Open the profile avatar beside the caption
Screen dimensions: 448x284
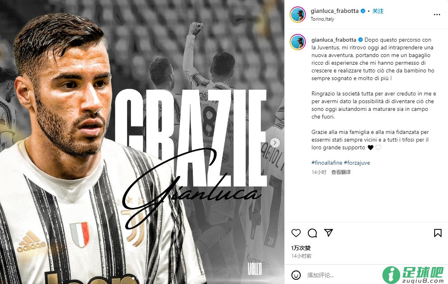pos(298,42)
